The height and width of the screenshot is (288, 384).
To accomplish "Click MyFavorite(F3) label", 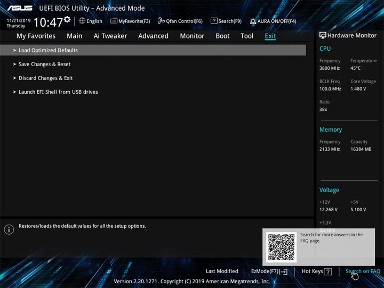I will 134,21.
